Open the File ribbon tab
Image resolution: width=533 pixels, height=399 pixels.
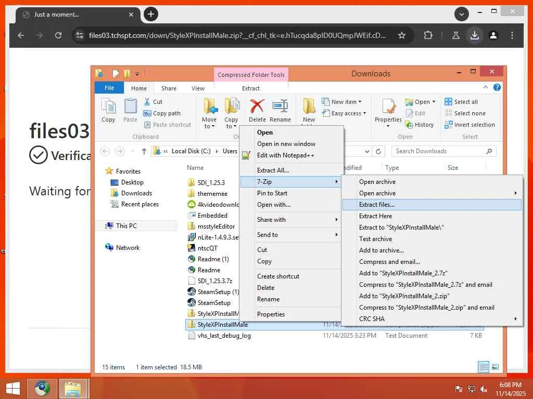[x=109, y=88]
